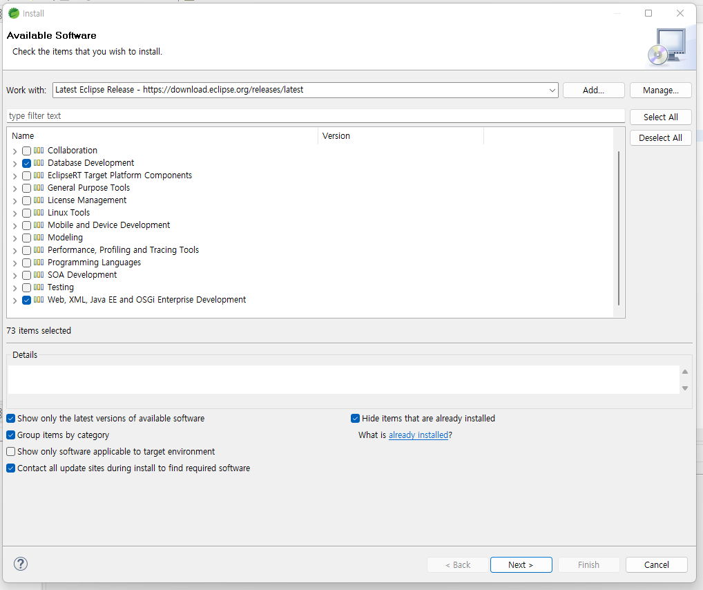Check the Mobile and Device Development checkbox

pos(26,225)
